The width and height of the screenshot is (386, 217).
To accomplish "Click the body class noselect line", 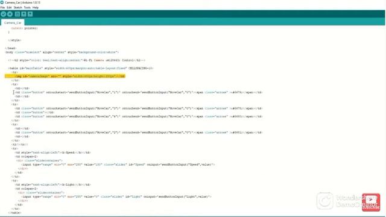I will click(62, 52).
